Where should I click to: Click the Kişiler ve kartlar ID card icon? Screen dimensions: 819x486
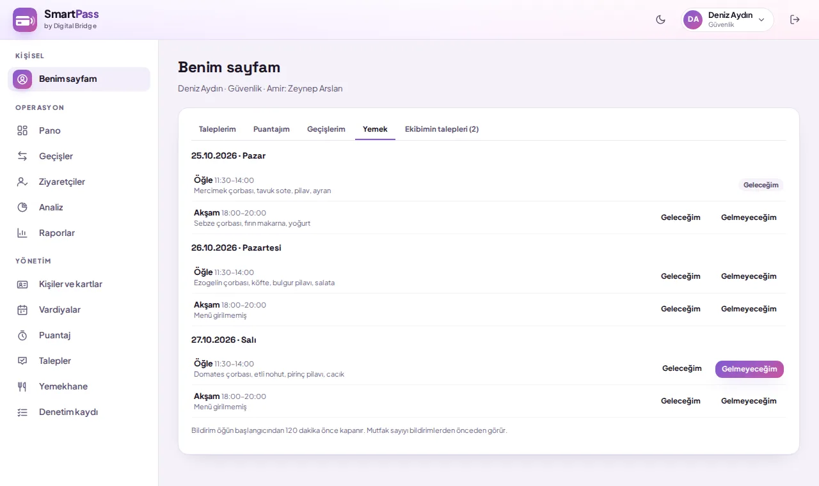pyautogui.click(x=22, y=284)
